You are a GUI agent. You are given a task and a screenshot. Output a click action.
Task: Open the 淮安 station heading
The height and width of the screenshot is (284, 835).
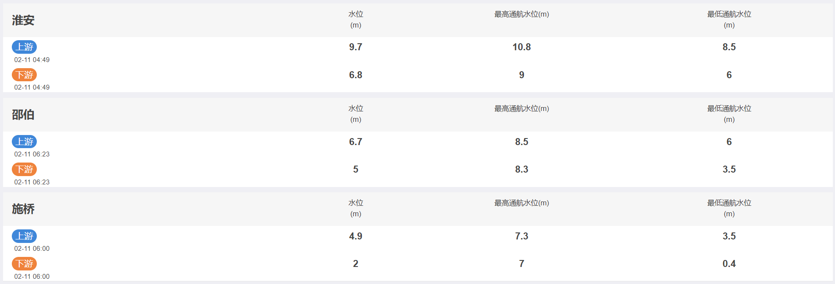click(x=23, y=20)
